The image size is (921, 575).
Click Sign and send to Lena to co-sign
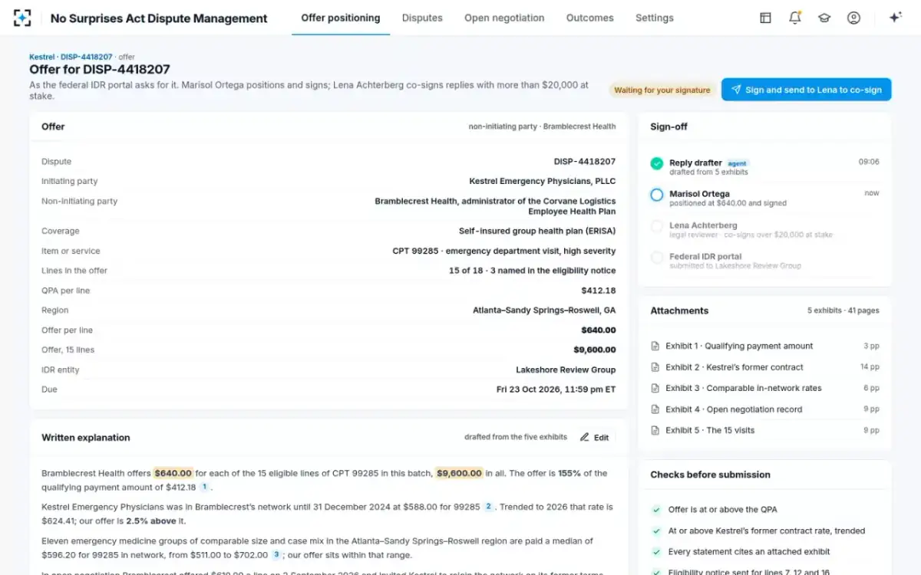tap(806, 90)
